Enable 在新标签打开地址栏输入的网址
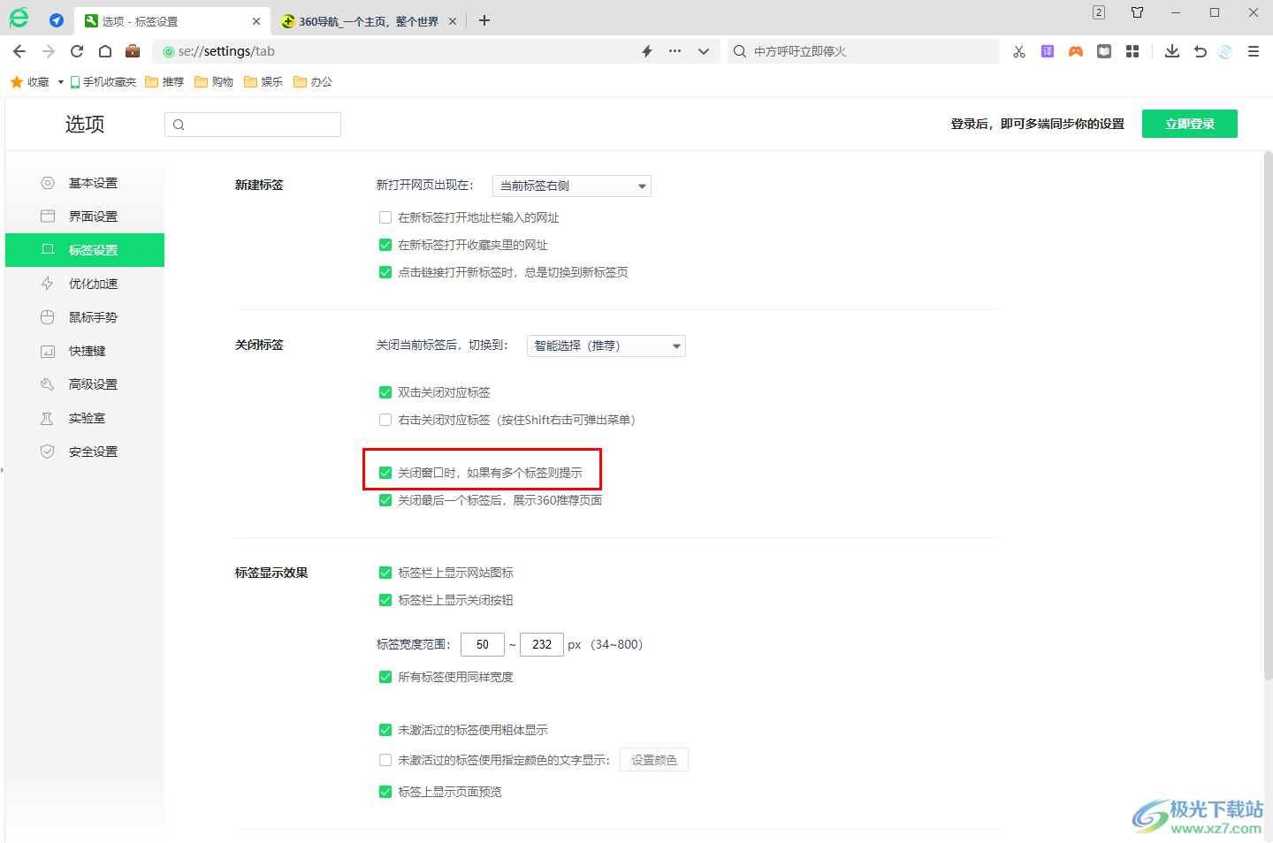This screenshot has width=1273, height=843. (x=385, y=217)
